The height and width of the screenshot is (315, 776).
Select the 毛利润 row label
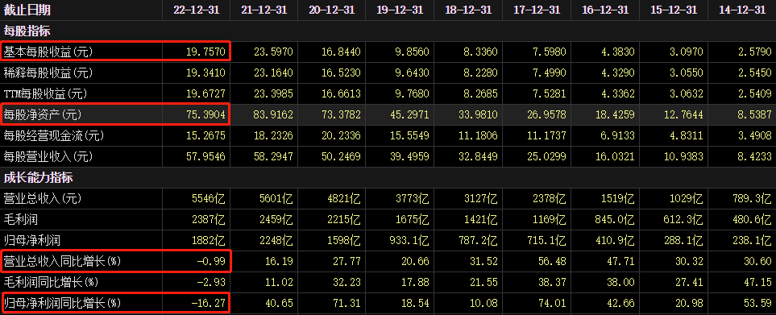click(21, 220)
